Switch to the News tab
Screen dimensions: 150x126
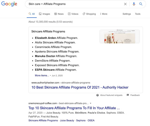tap(59, 14)
